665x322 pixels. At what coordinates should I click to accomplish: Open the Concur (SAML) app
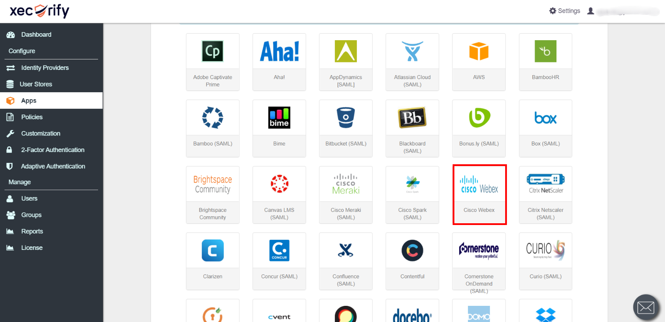pos(279,261)
